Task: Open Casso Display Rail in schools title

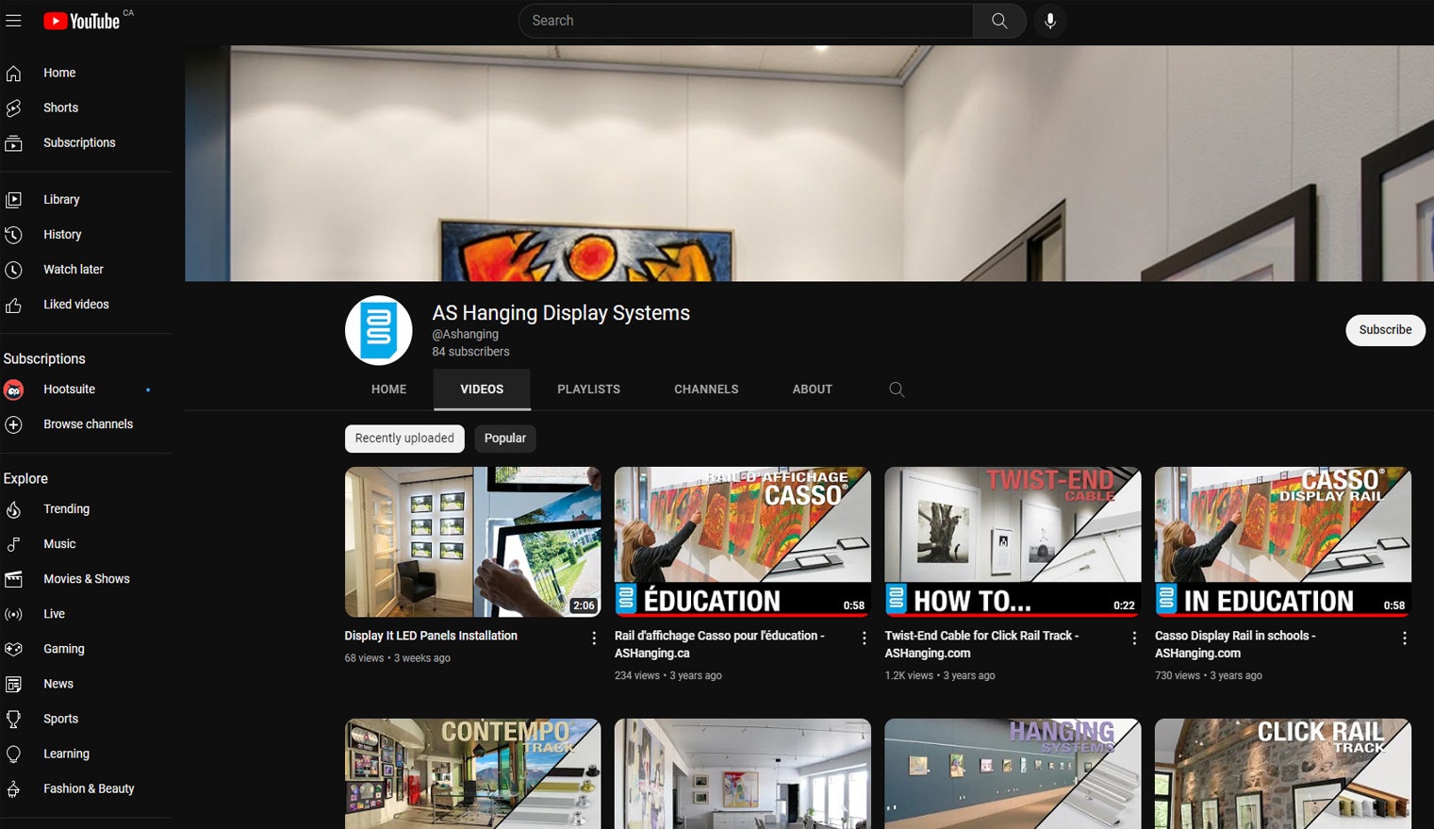Action: tap(1235, 644)
